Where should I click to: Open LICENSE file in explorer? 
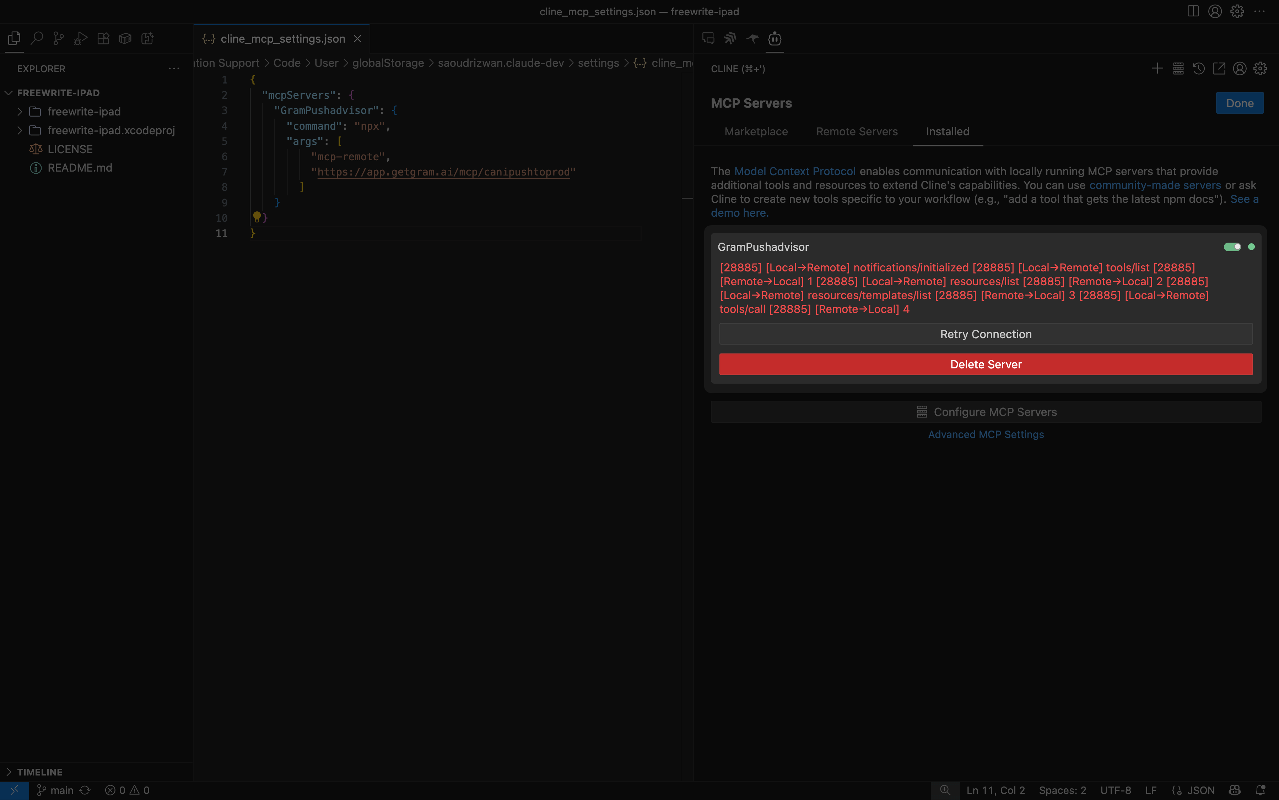tap(70, 149)
